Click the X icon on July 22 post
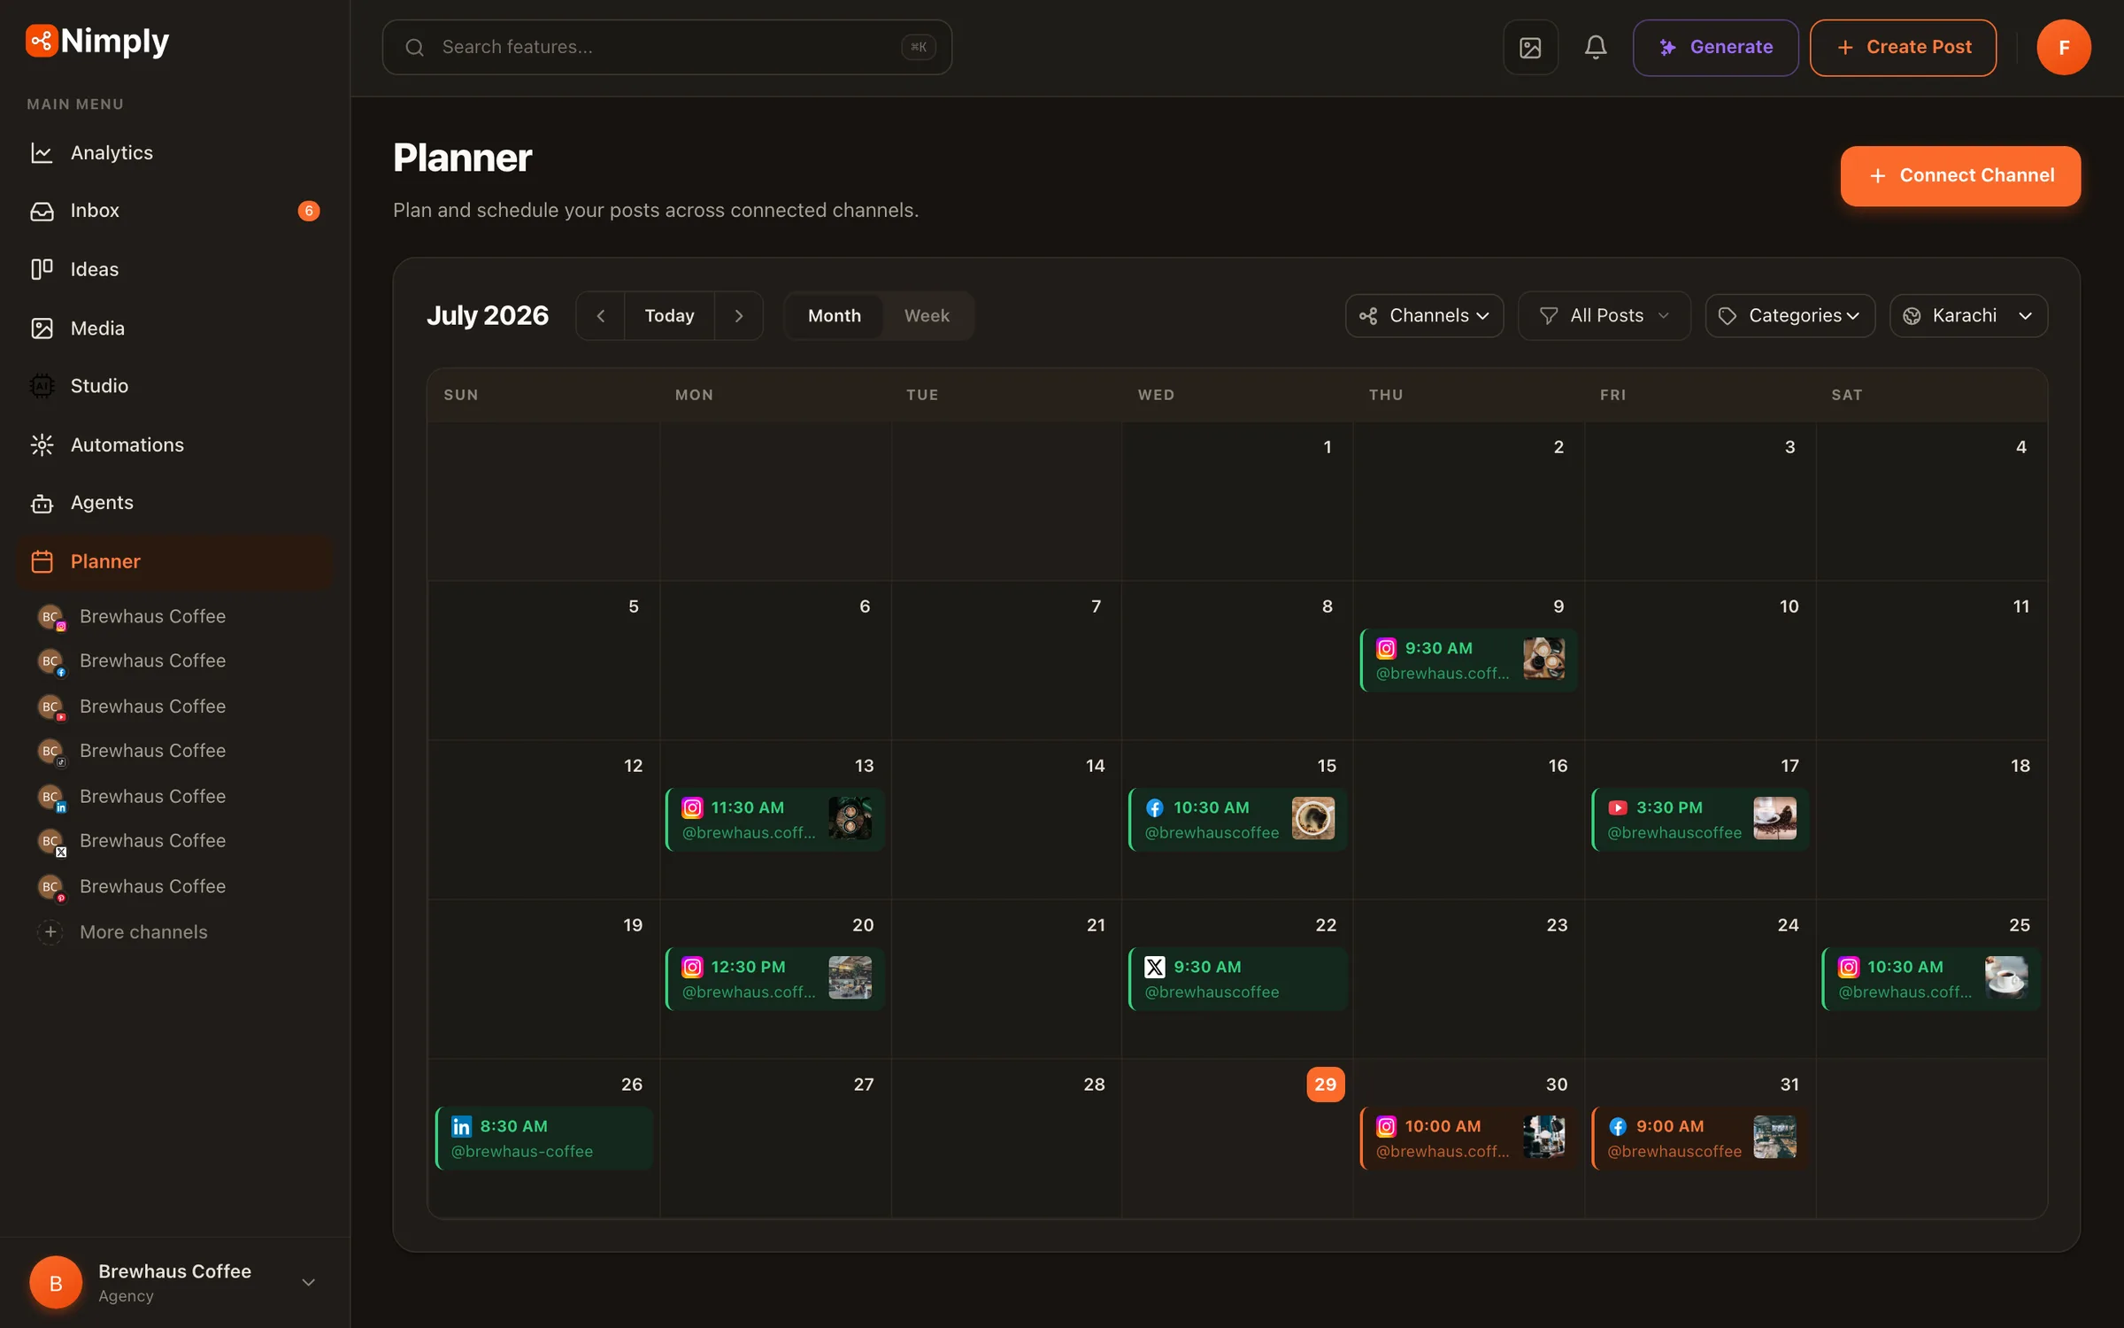Viewport: 2124px width, 1328px height. [1155, 967]
